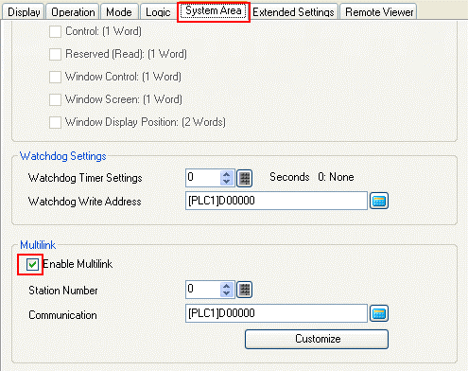Toggle Window Control (1 Word) checkbox
The width and height of the screenshot is (468, 371).
point(55,77)
